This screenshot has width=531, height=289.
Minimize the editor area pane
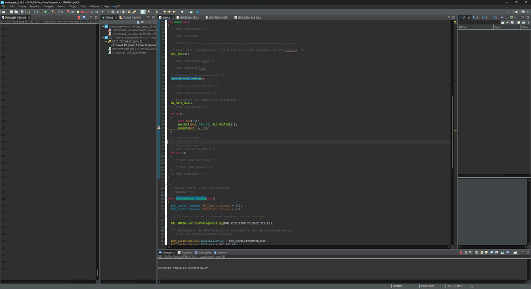pos(449,18)
